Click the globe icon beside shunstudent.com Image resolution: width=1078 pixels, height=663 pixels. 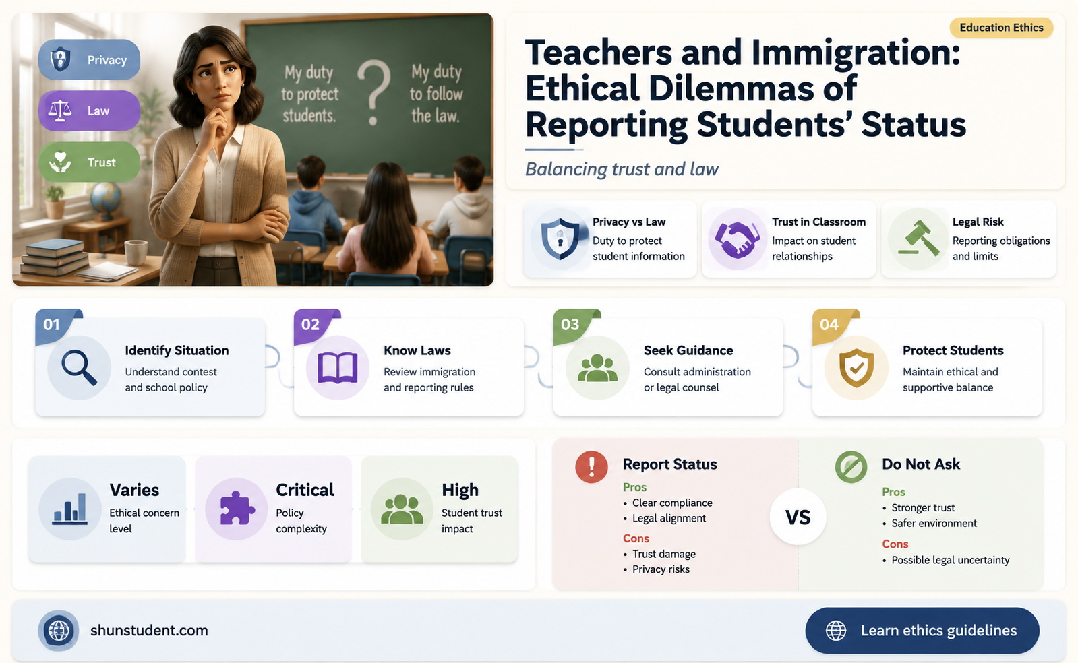tap(59, 631)
